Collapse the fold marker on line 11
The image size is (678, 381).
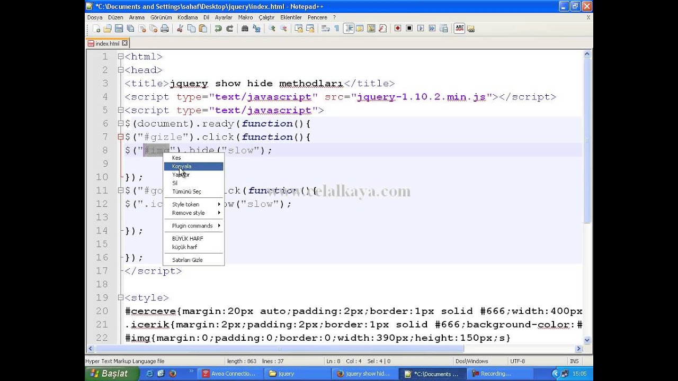120,190
